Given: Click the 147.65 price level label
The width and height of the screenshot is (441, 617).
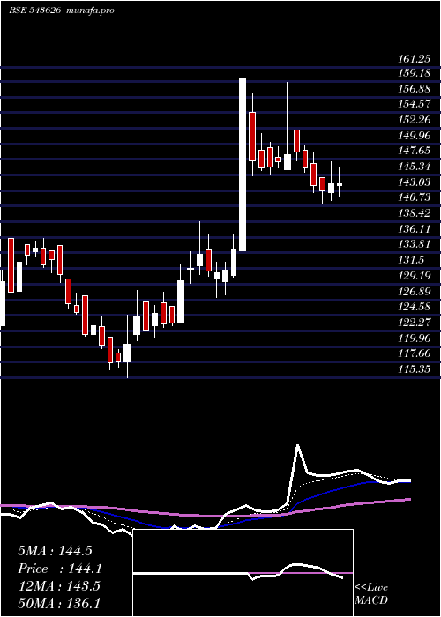Looking at the screenshot, I should [x=415, y=152].
